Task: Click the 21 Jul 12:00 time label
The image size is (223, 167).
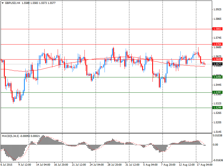Action: coord(79,165)
